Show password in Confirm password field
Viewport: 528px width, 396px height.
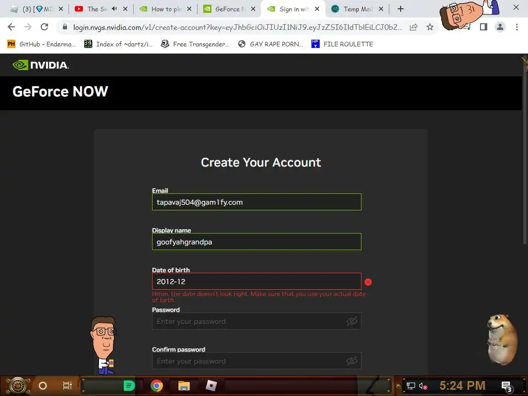pos(352,361)
